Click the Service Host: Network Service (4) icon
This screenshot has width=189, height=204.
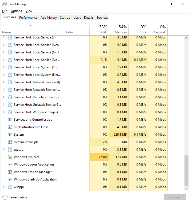point(10,82)
